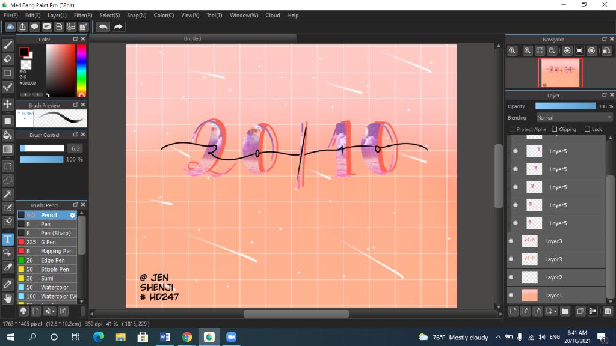Viewport: 616px width, 346px height.
Task: Open Chrome from the Windows taskbar
Action: pos(187,337)
